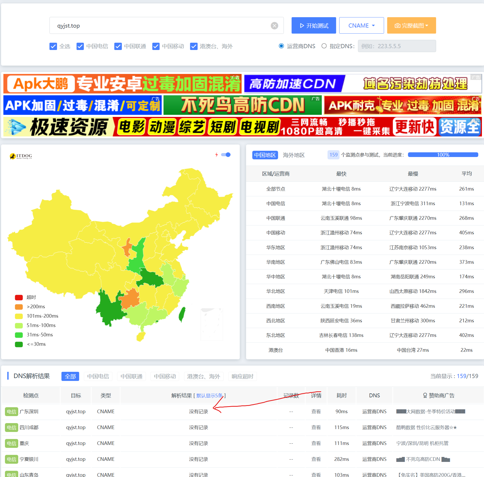Click 查看 details for 广东深圳 row

point(316,412)
